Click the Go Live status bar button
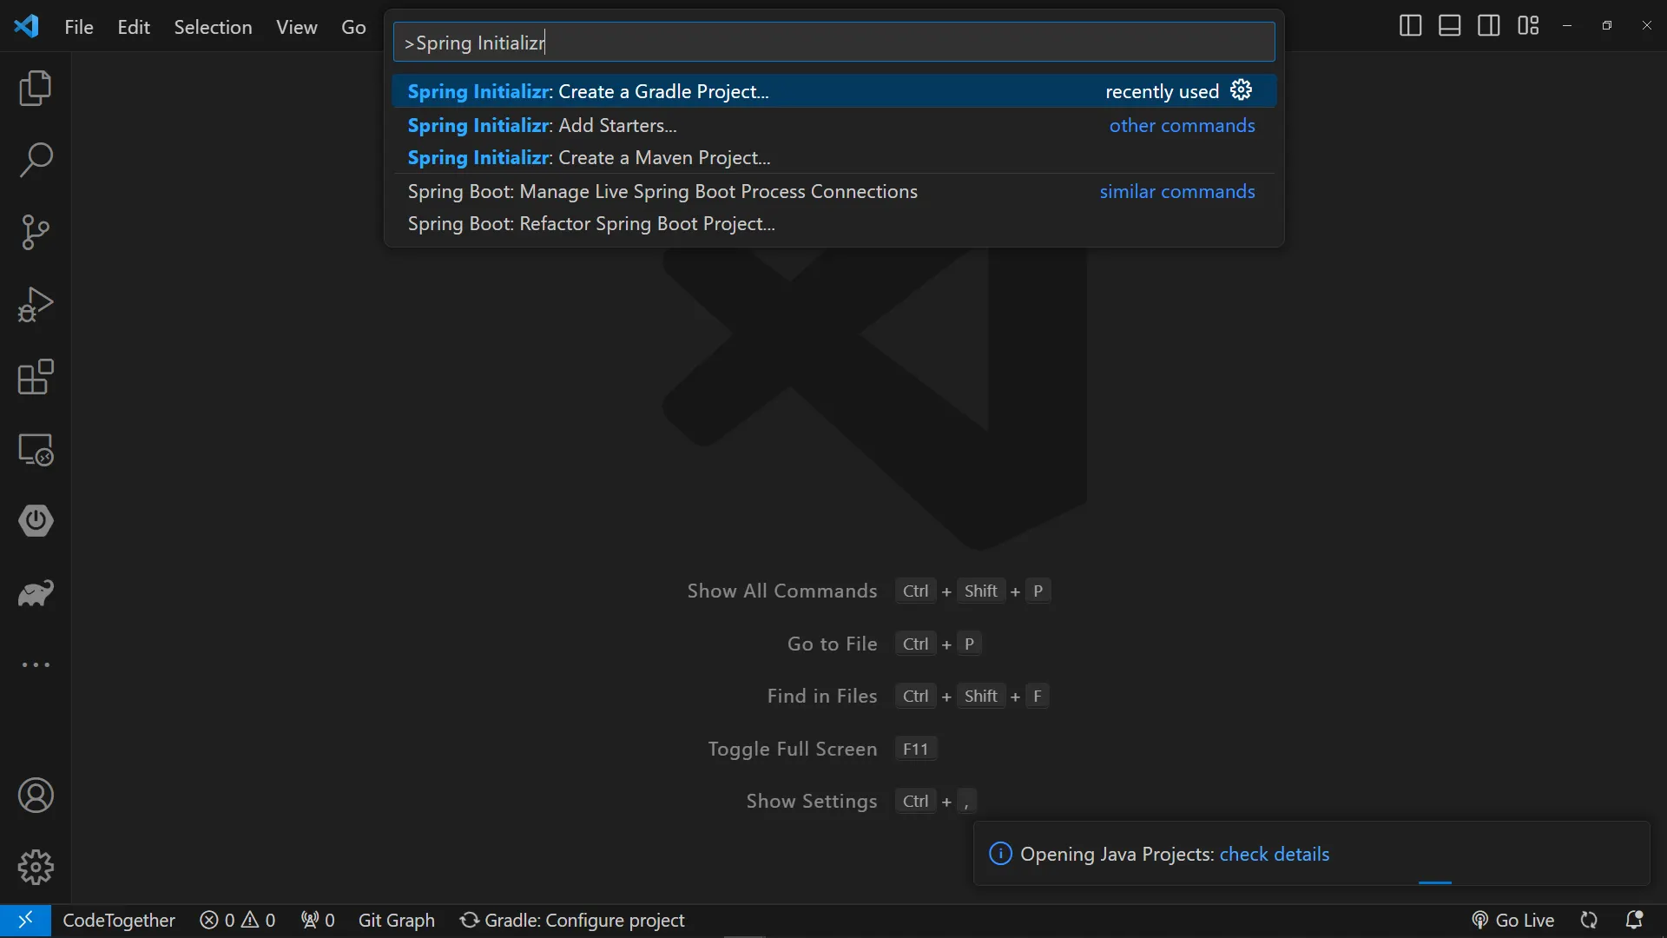The image size is (1667, 938). 1513,920
